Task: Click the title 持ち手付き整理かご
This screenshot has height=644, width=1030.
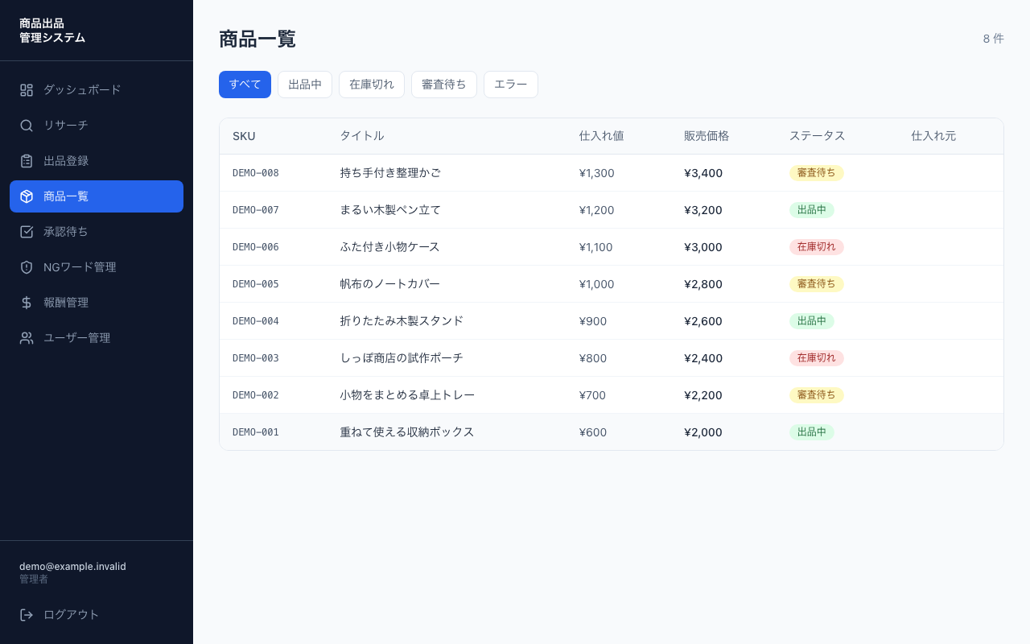Action: (390, 173)
